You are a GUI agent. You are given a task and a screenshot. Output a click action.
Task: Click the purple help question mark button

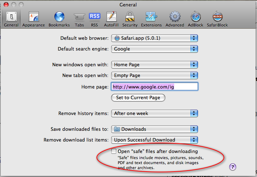pyautogui.click(x=233, y=167)
